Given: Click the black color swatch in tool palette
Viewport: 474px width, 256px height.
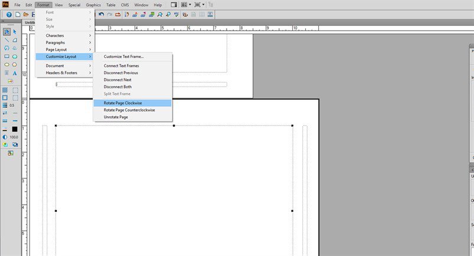Looking at the screenshot, I should [x=15, y=129].
